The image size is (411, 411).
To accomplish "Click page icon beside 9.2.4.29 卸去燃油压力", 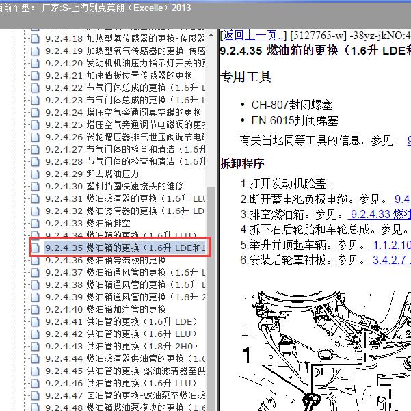I will [36, 174].
